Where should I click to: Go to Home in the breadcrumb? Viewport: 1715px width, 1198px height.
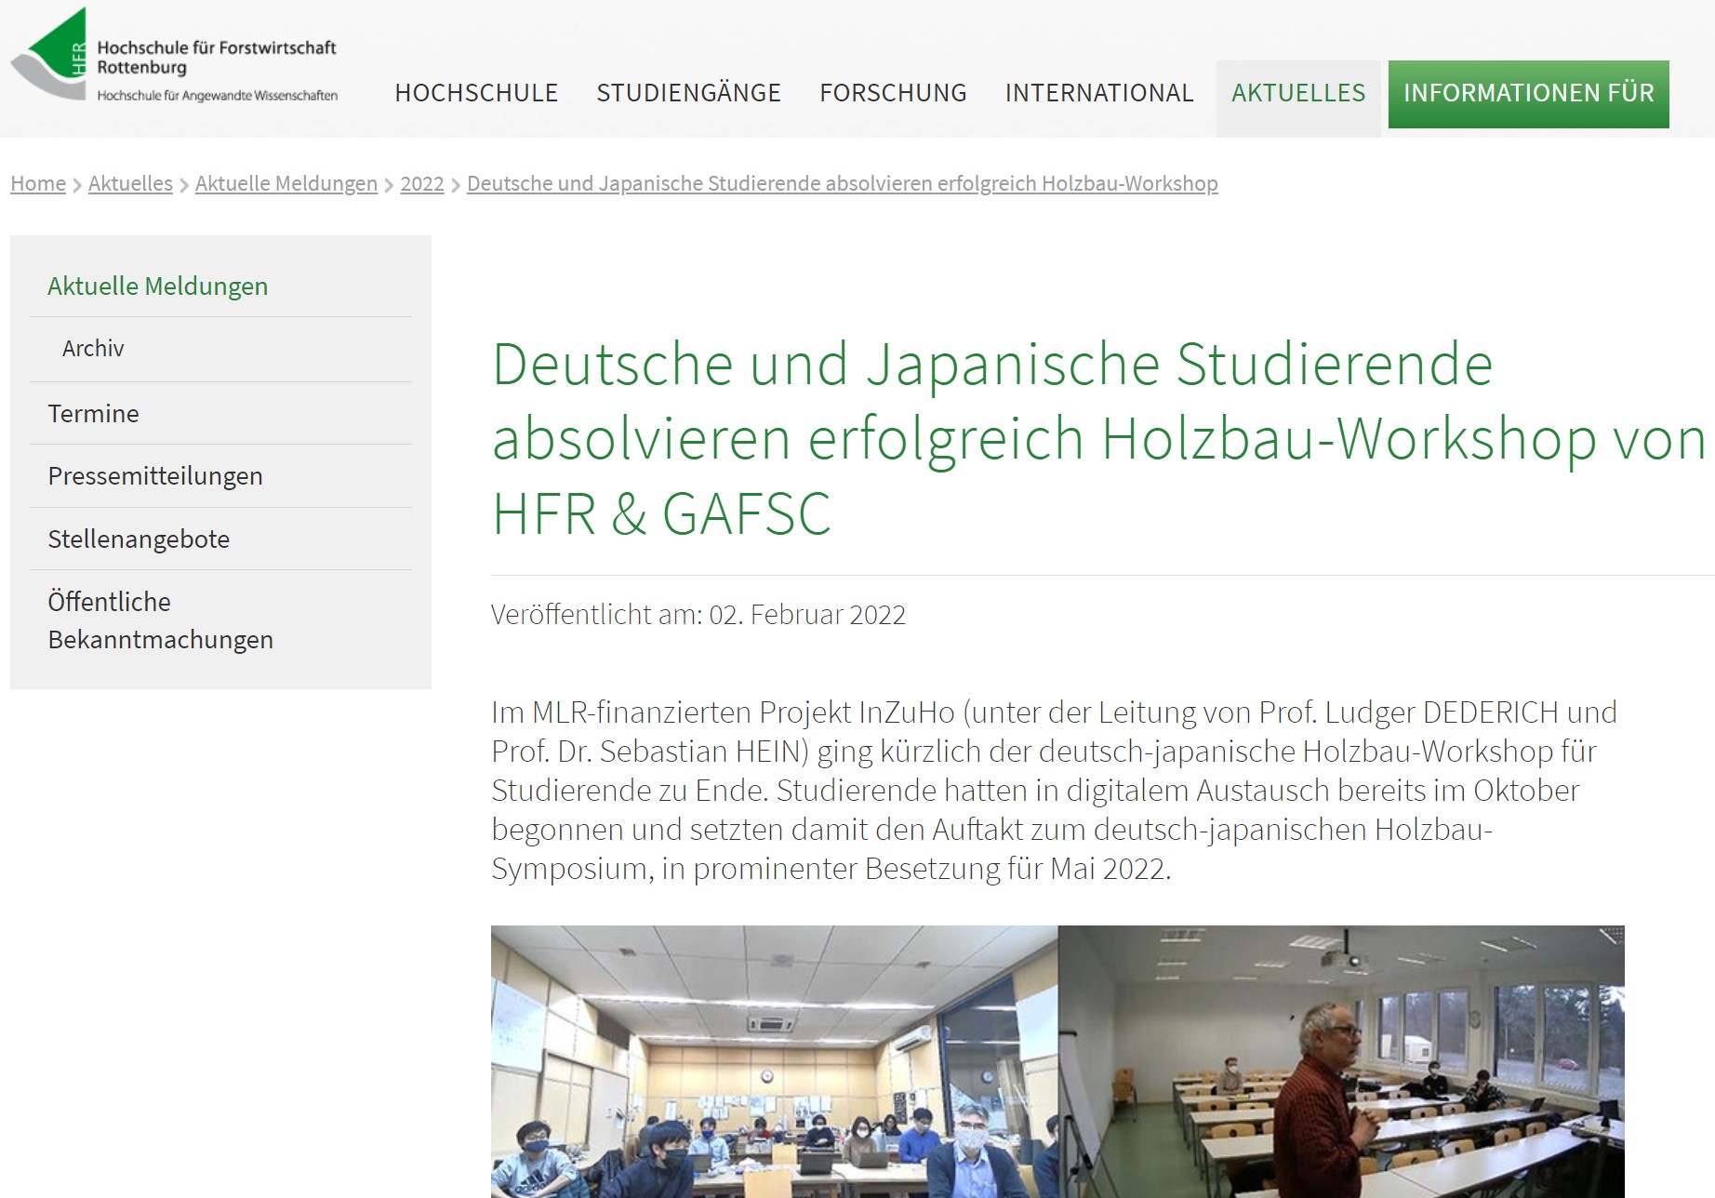click(38, 183)
